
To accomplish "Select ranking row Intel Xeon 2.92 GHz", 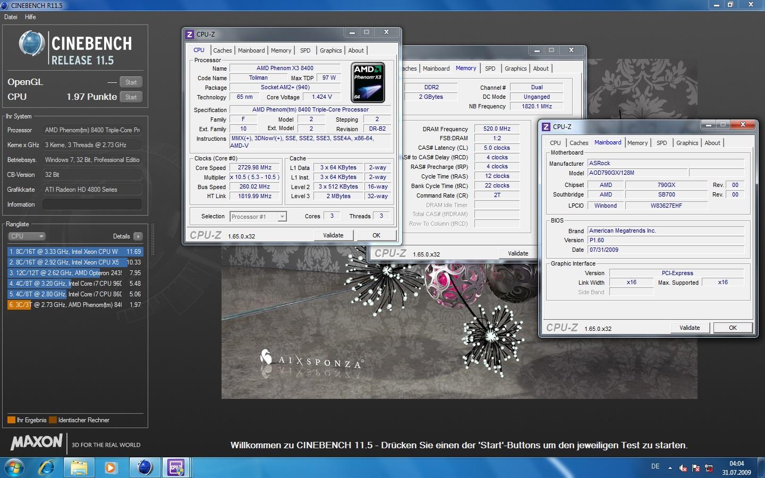I will [x=75, y=262].
